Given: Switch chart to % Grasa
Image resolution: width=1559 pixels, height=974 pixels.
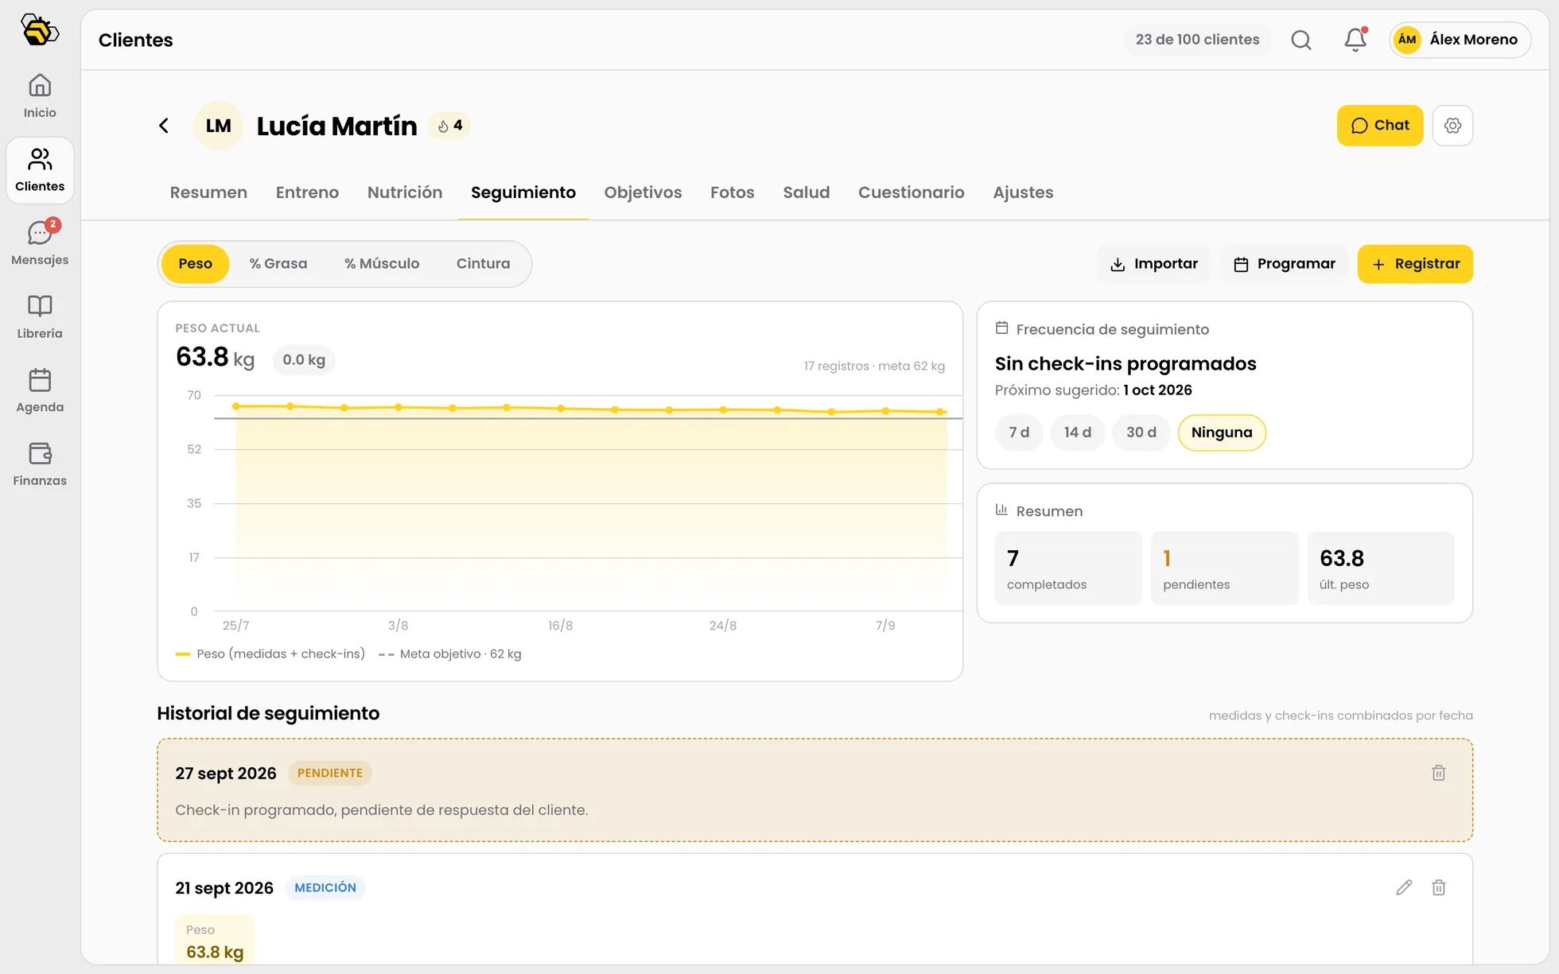Looking at the screenshot, I should tap(278, 264).
